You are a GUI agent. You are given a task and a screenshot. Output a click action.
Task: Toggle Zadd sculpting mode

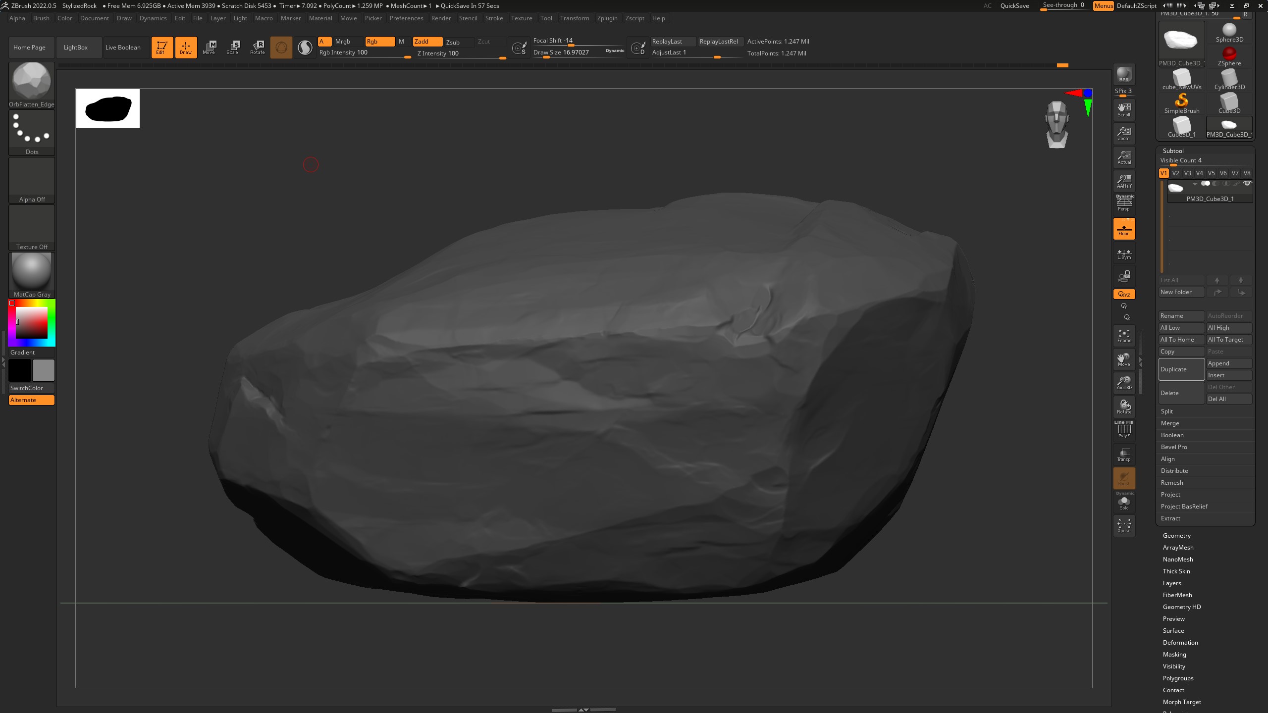point(427,42)
